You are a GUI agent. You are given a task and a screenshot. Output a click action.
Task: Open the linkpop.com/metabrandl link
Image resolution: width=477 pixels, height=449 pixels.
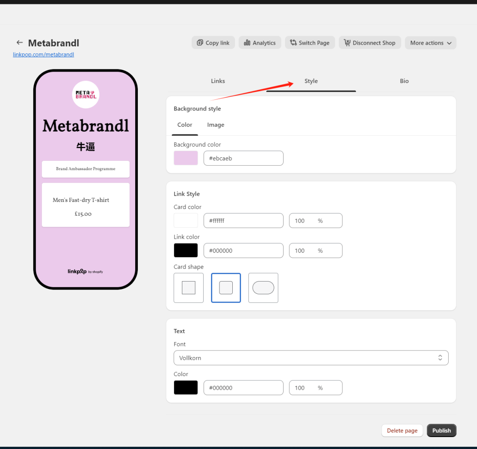[43, 54]
